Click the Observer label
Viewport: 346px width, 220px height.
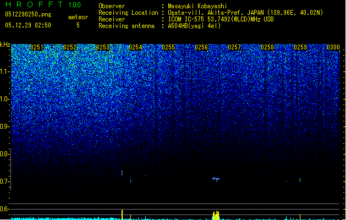tap(112, 6)
